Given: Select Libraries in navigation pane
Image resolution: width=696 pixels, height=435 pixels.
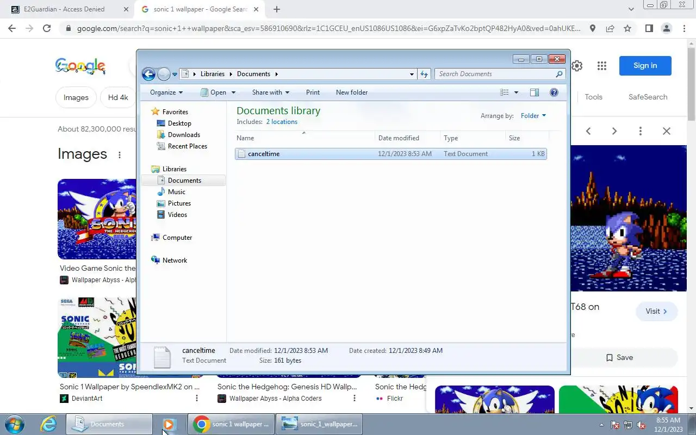Looking at the screenshot, I should [175, 169].
